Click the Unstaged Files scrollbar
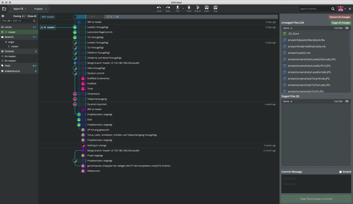The height and width of the screenshot is (204, 353). point(350,43)
